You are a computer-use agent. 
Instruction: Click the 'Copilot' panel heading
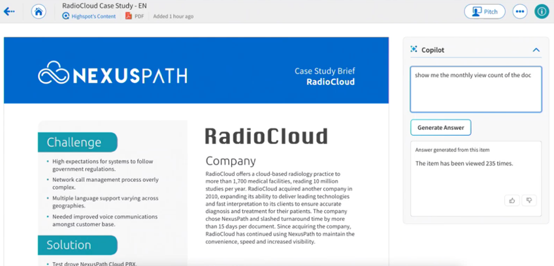click(x=432, y=50)
